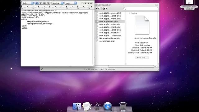199x112 pixels.
Task: Click the left-indent marker on the ruler
Action: (x=21, y=6)
